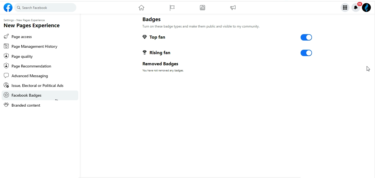
Task: Turn off the Rising fan badge
Action: (306, 53)
